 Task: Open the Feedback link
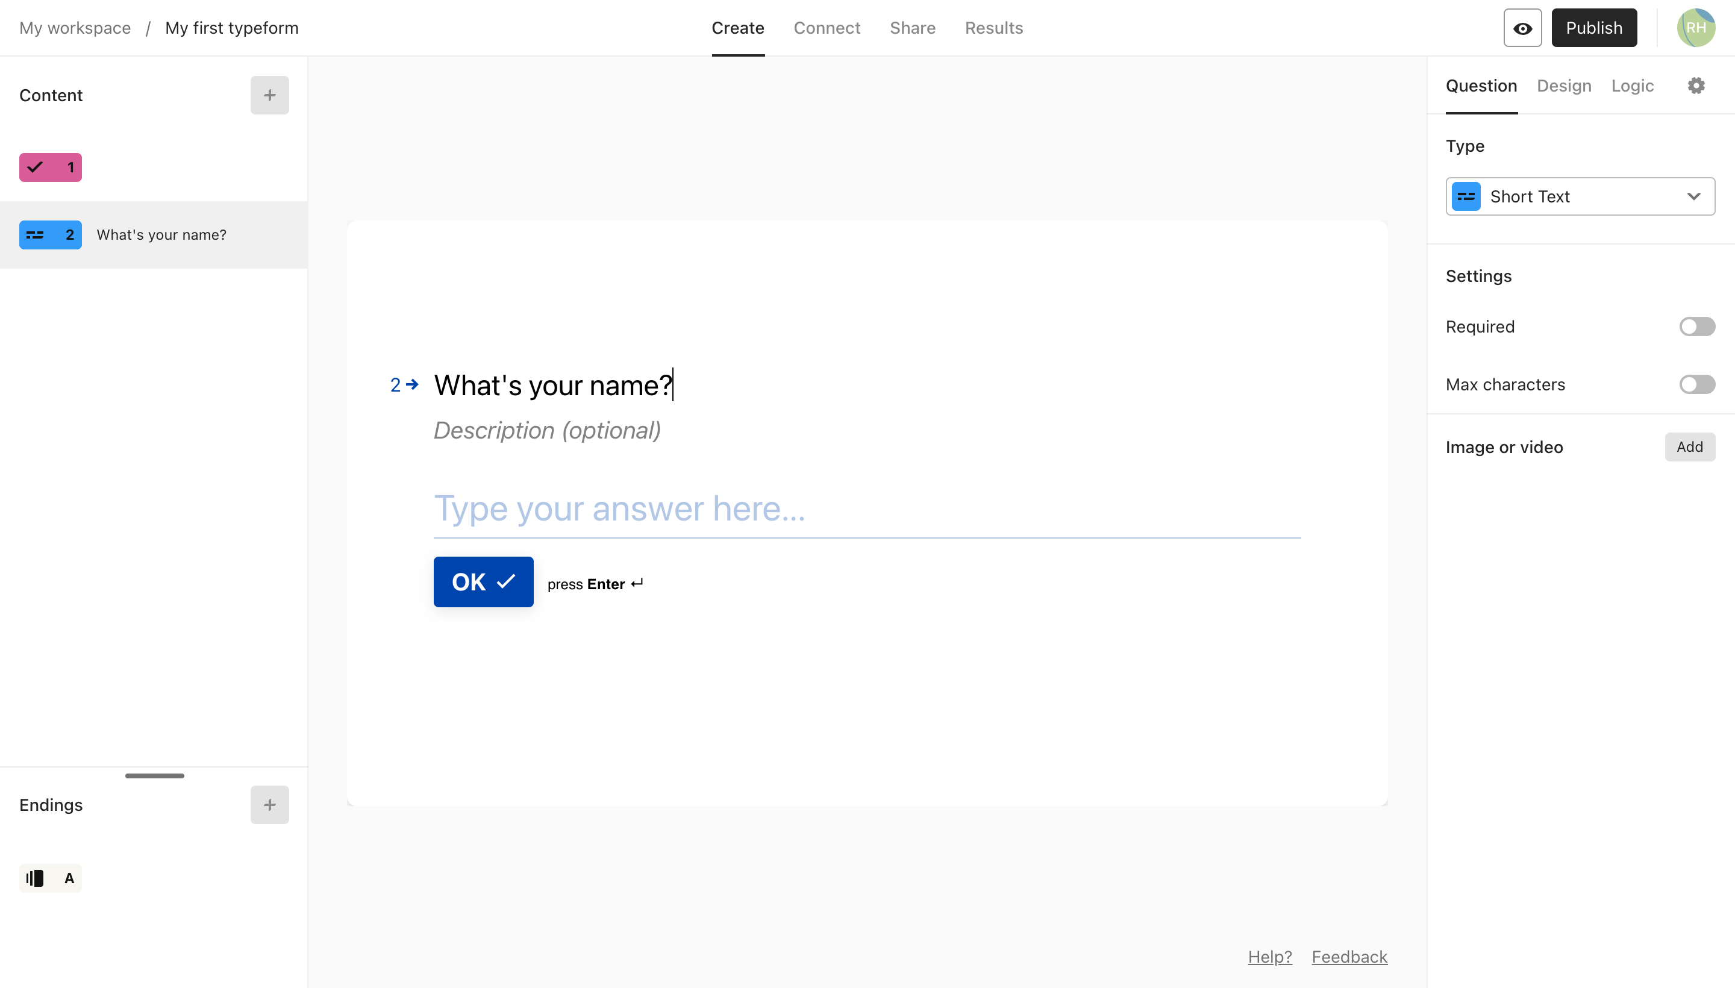(1349, 956)
